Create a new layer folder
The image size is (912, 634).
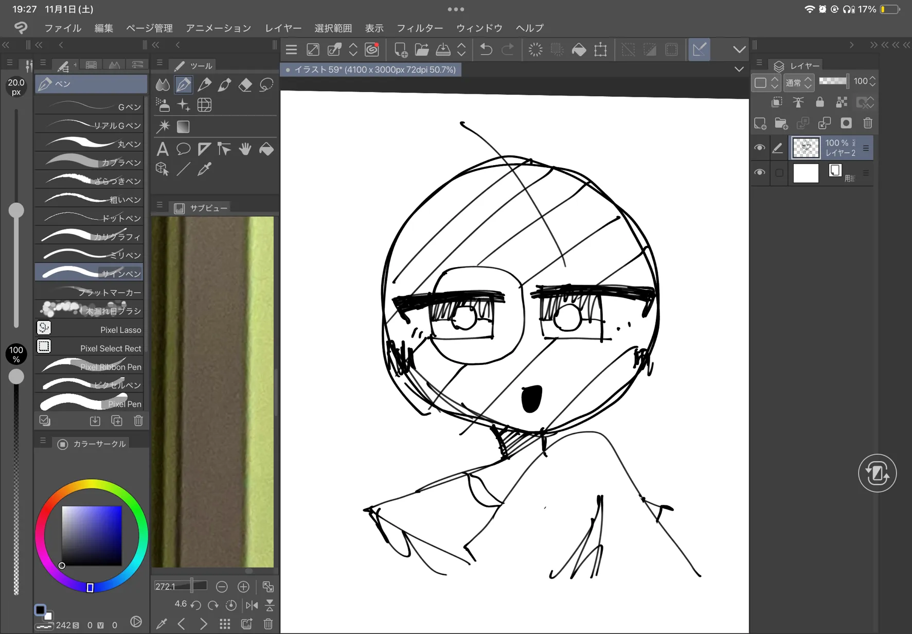pyautogui.click(x=781, y=124)
